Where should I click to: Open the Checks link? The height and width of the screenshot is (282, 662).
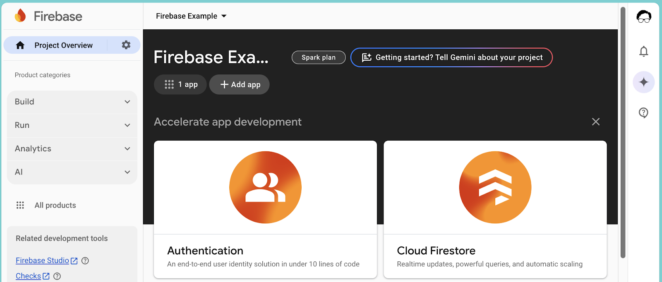coord(28,276)
